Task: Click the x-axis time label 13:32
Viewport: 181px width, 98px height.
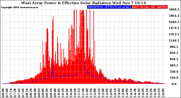Action: tap(119, 93)
